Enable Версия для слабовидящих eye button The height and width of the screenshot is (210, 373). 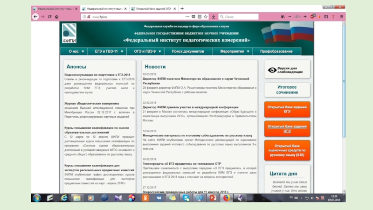pyautogui.click(x=287, y=70)
